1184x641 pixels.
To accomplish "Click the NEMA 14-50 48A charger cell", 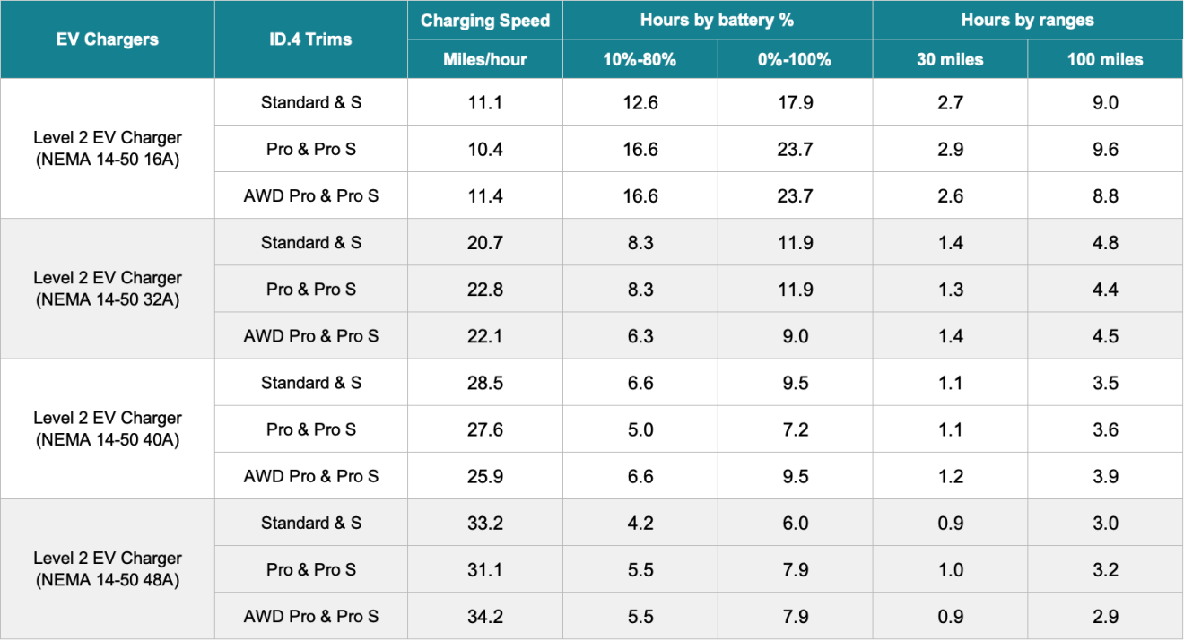I will [x=107, y=569].
